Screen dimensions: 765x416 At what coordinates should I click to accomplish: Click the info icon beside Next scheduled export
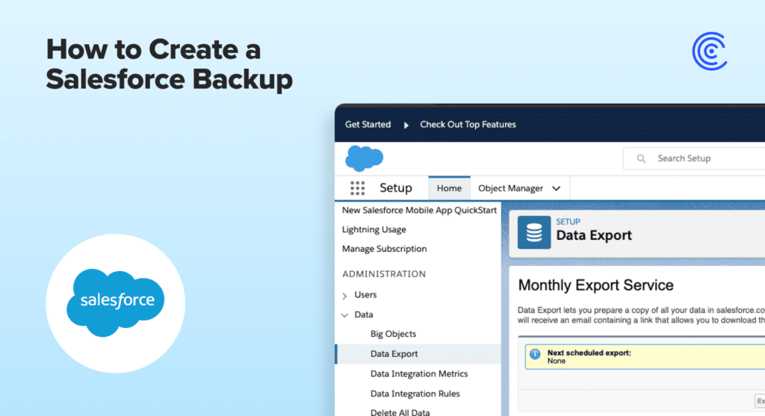[535, 354]
